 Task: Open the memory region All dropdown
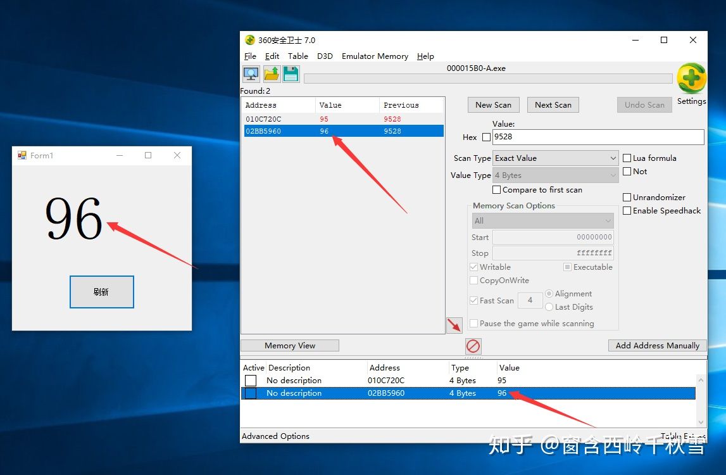(542, 220)
